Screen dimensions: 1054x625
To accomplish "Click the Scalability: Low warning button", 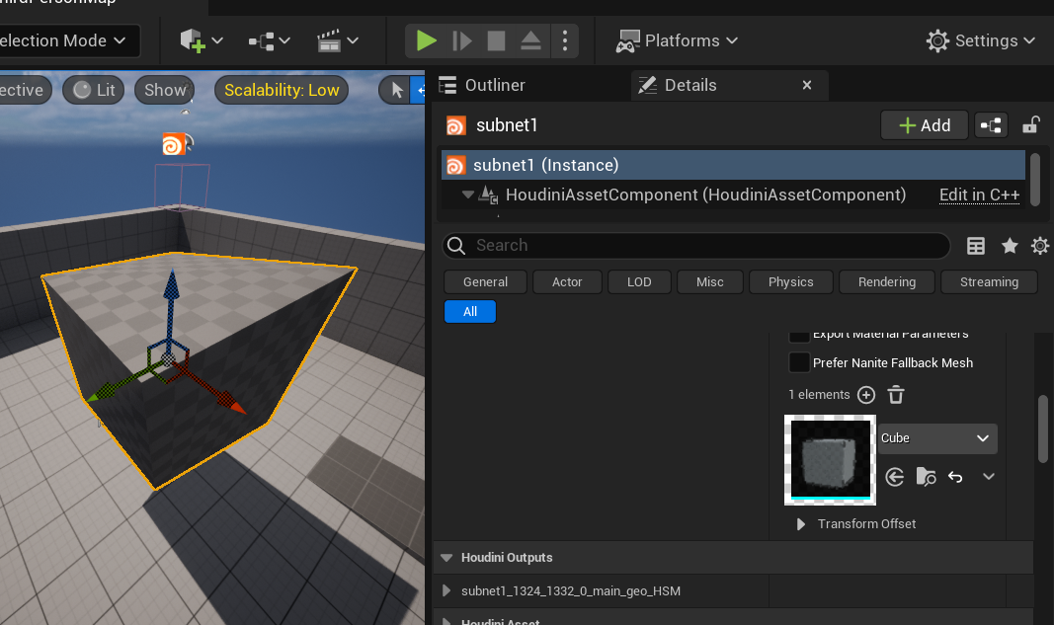I will pyautogui.click(x=282, y=90).
